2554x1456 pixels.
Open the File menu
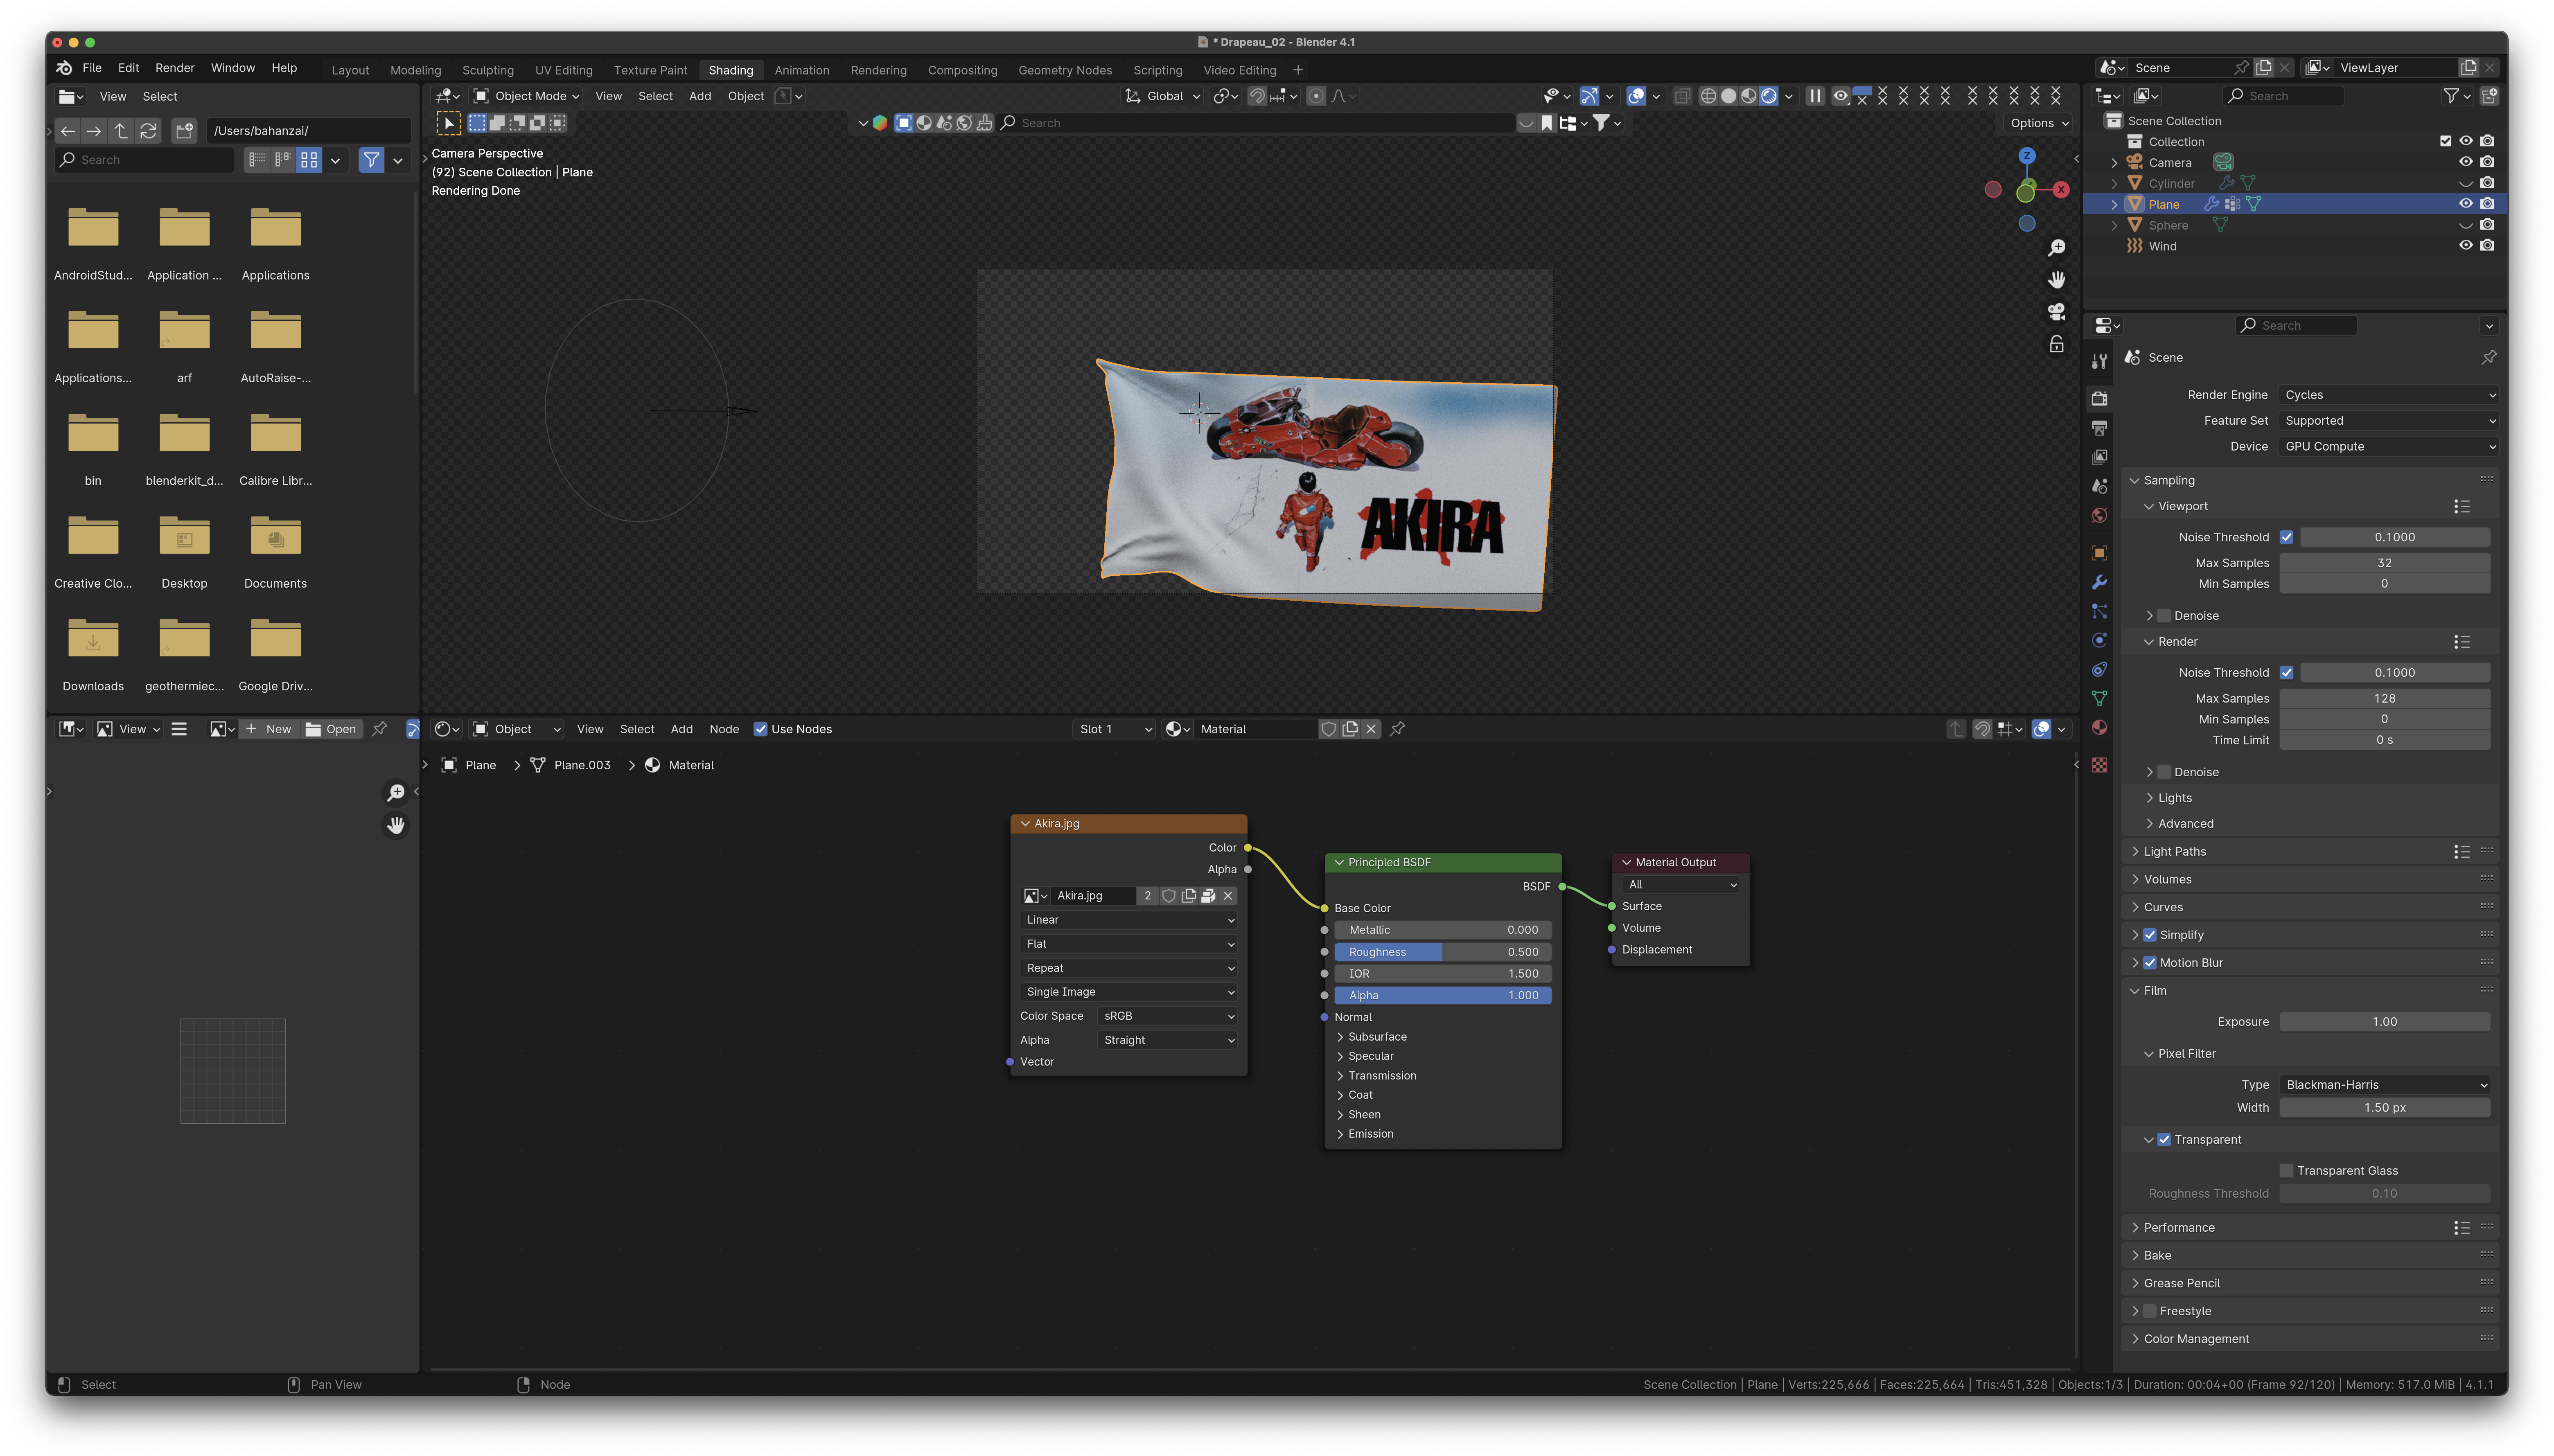(92, 68)
